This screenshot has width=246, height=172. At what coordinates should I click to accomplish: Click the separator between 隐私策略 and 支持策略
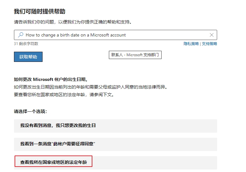point(200,44)
